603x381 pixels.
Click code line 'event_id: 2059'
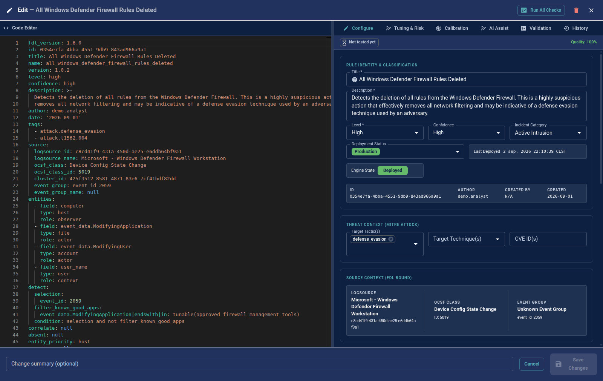click(61, 301)
